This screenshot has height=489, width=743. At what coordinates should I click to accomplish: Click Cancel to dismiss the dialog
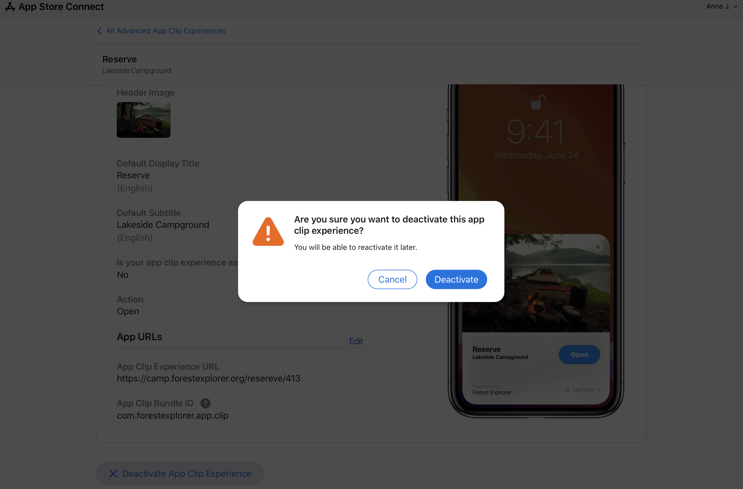pyautogui.click(x=392, y=279)
